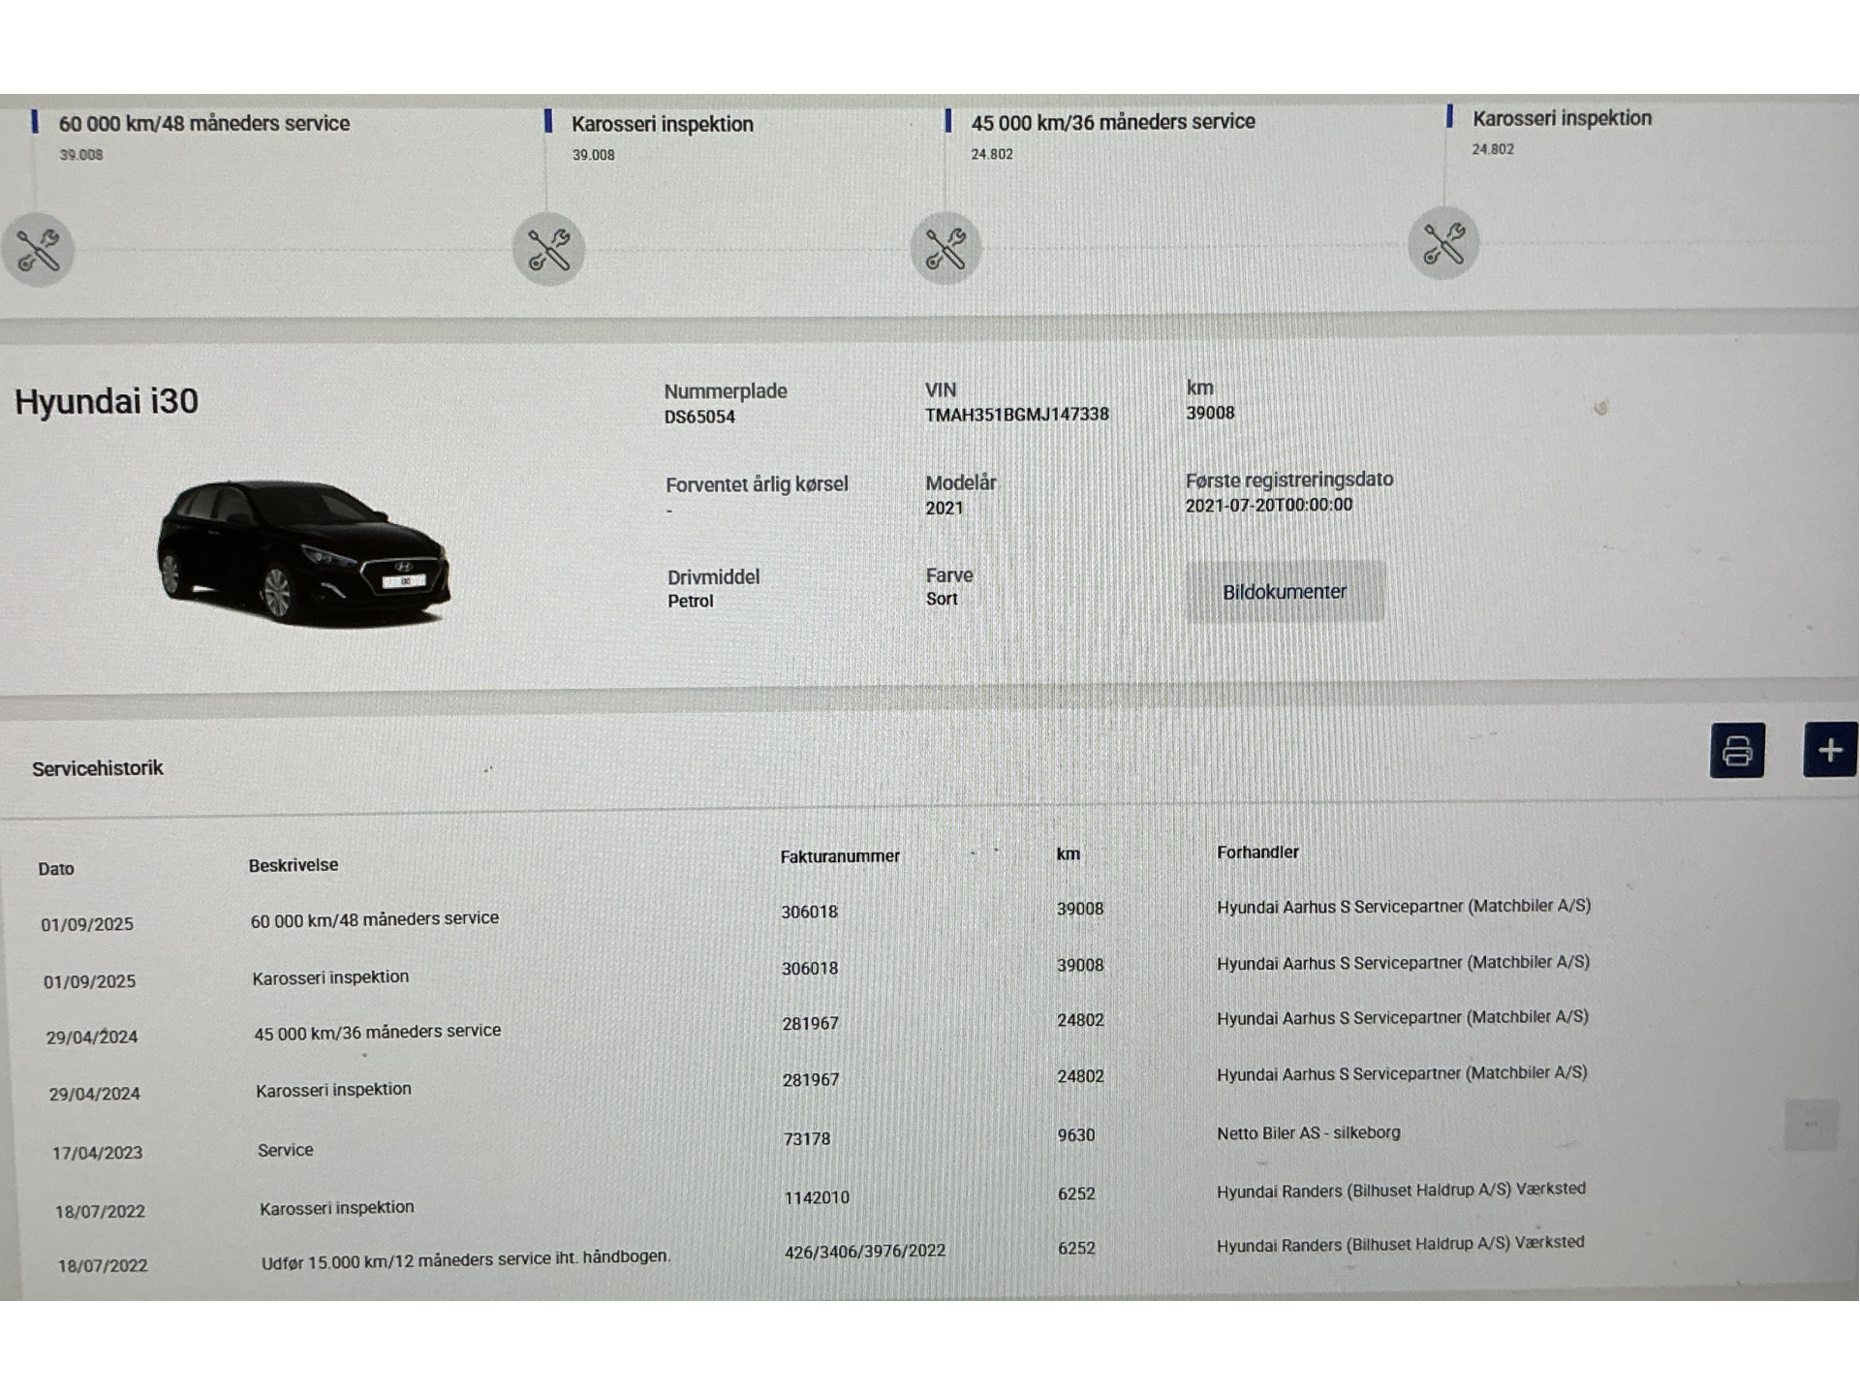Click the Udfør 15.000 km/12 måneders service description

[x=466, y=1259]
